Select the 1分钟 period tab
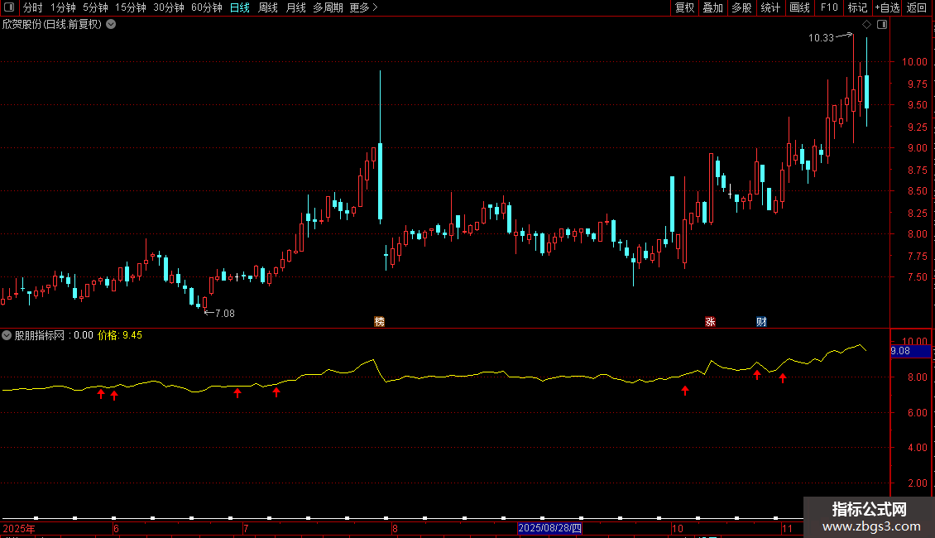The image size is (935, 538). (63, 7)
